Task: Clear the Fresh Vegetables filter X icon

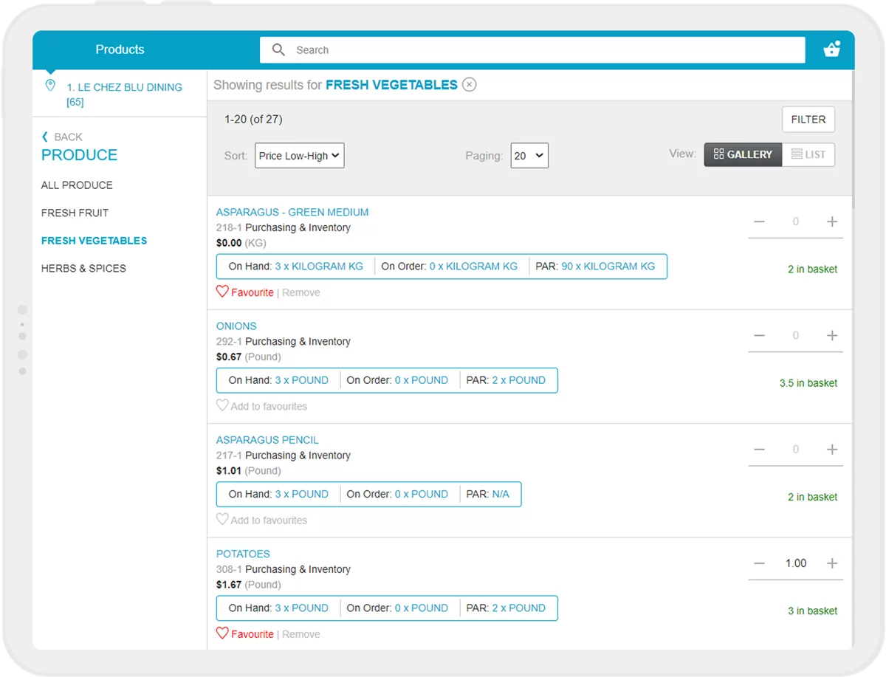Action: (469, 85)
